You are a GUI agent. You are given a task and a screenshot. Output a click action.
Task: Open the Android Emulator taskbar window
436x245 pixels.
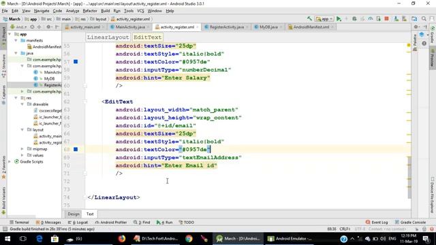[x=290, y=239]
